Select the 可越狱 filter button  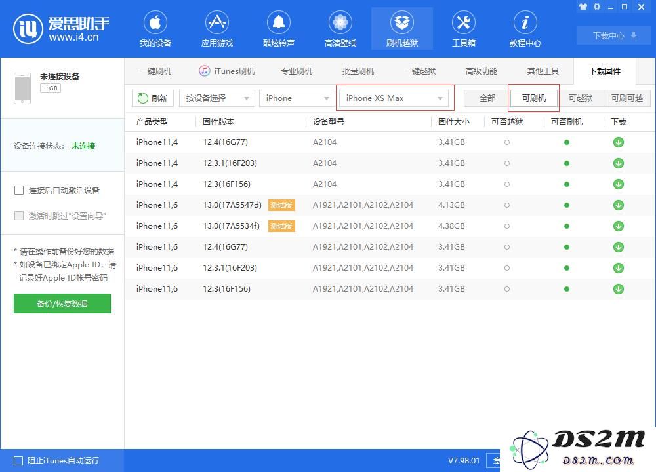[x=581, y=98]
